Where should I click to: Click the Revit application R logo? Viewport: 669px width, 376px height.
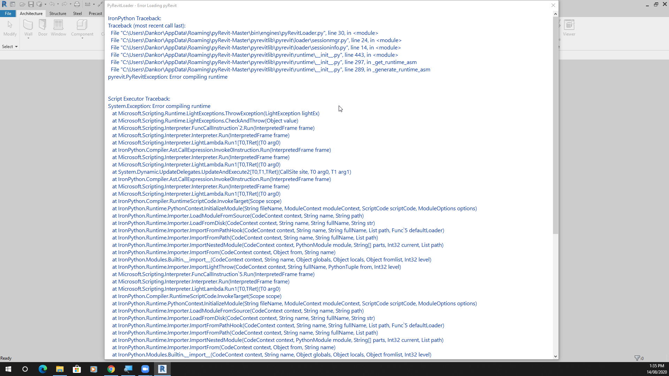4,4
